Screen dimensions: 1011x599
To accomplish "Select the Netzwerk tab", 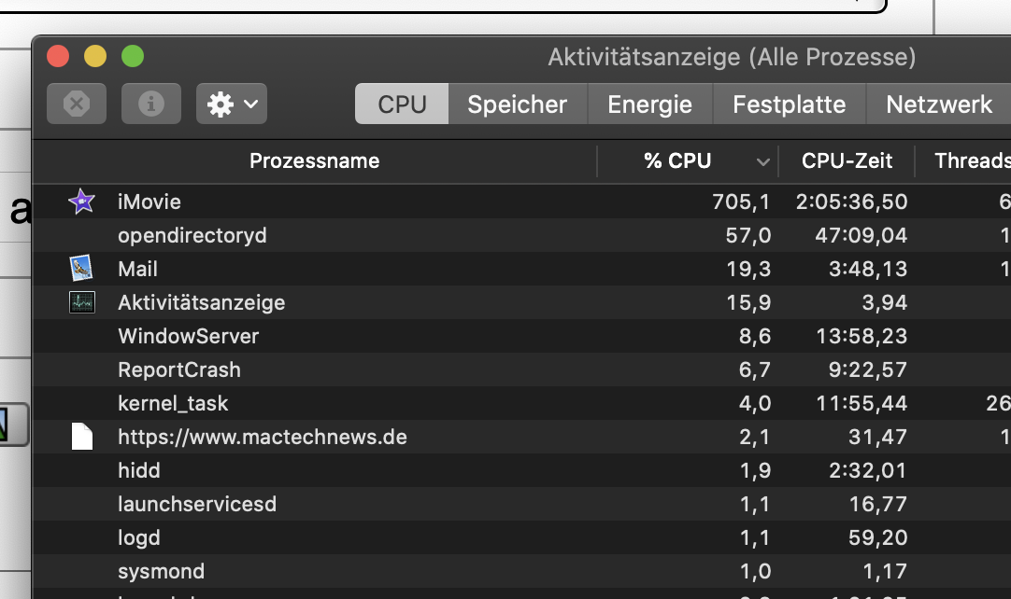I will [x=939, y=104].
